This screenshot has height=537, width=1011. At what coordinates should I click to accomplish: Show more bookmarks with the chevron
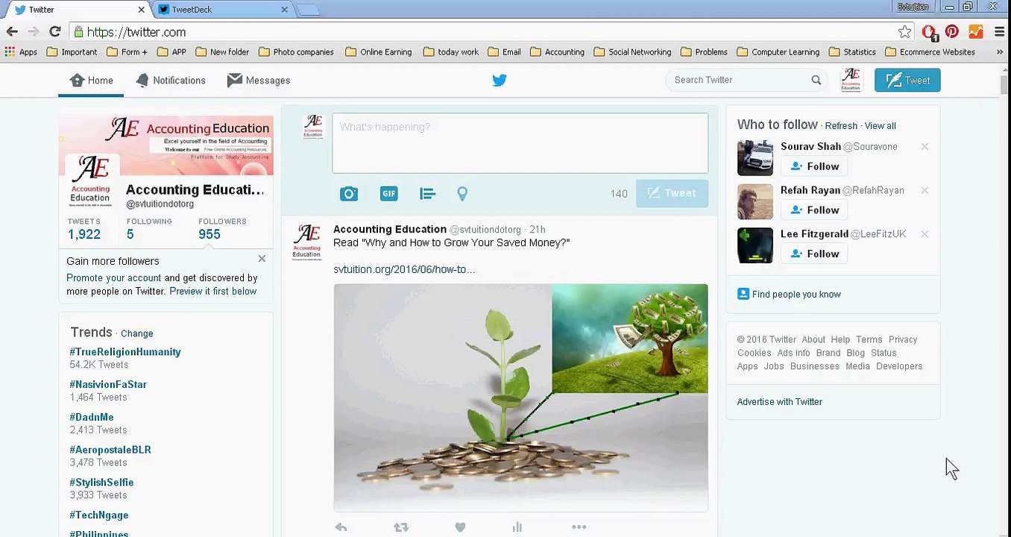(x=1000, y=52)
